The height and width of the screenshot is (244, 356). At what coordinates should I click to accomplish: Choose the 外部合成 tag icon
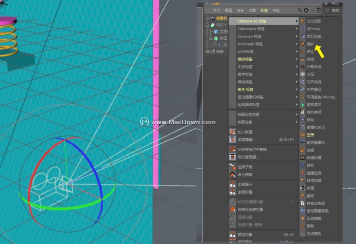pyautogui.click(x=302, y=66)
